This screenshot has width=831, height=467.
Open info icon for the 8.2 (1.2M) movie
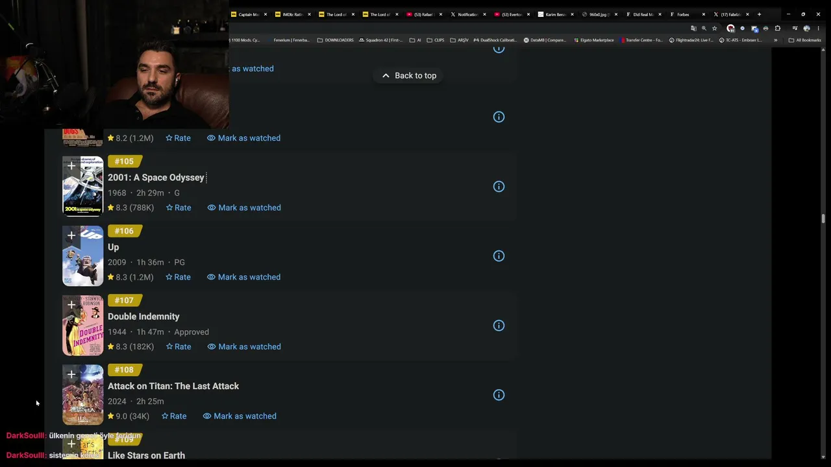click(x=499, y=117)
